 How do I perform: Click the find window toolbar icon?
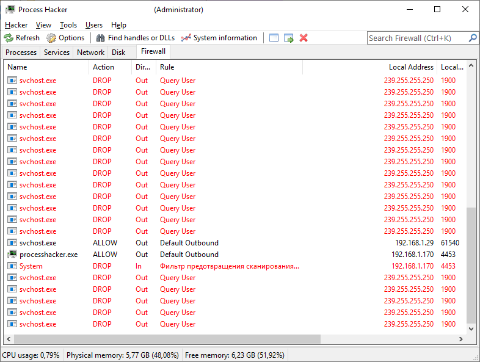point(274,38)
